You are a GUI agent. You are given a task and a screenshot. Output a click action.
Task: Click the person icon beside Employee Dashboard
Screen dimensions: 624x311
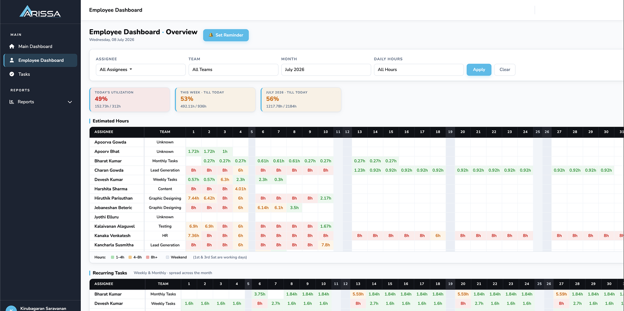pyautogui.click(x=12, y=60)
